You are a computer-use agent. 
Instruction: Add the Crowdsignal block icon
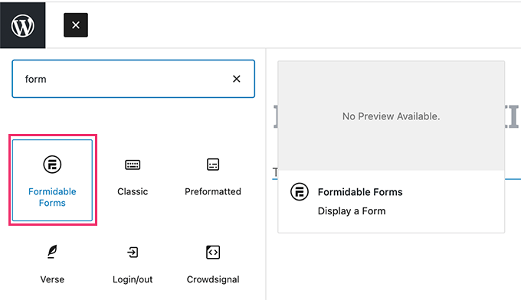213,253
